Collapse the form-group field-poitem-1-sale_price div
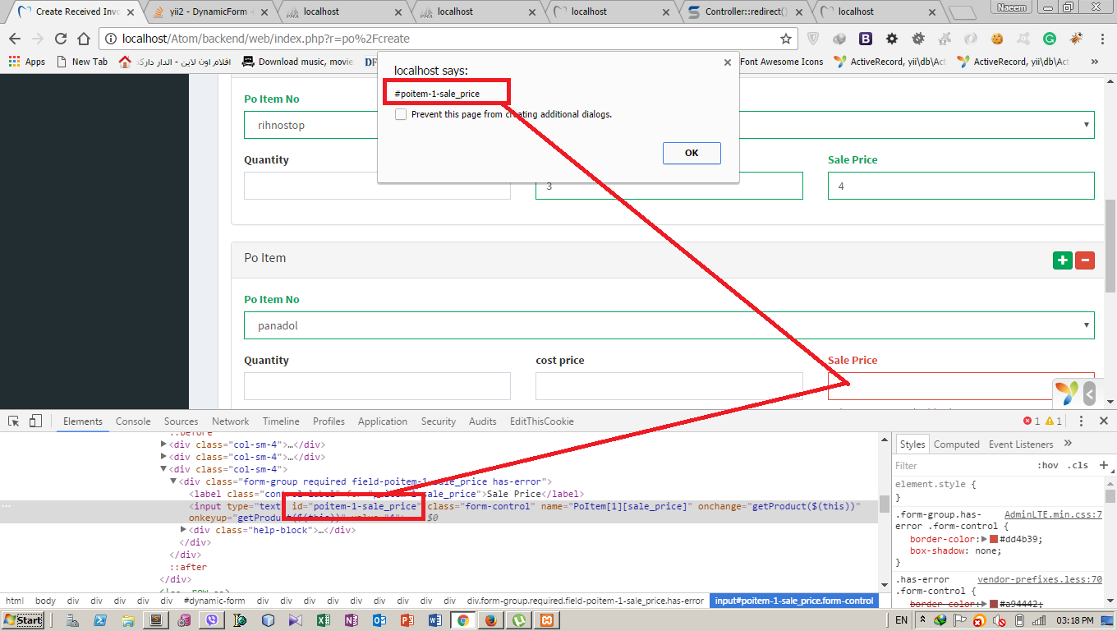 point(174,481)
